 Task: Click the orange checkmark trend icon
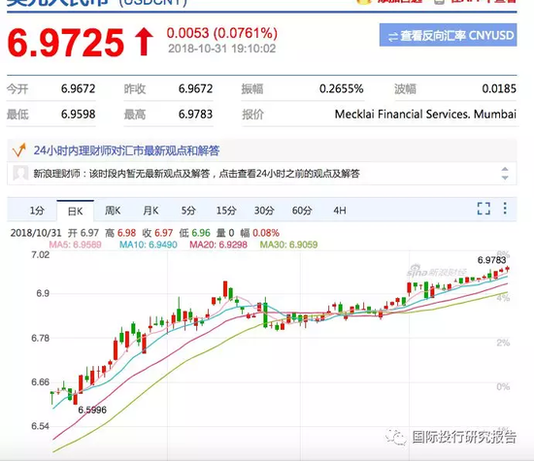(x=19, y=150)
